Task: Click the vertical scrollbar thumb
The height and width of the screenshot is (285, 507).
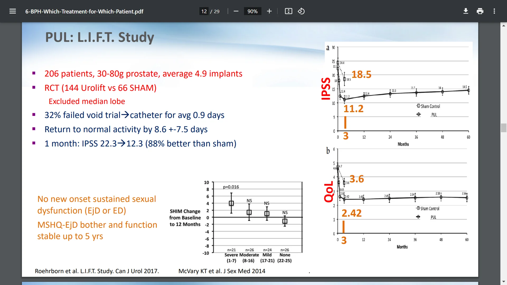Action: (x=504, y=128)
